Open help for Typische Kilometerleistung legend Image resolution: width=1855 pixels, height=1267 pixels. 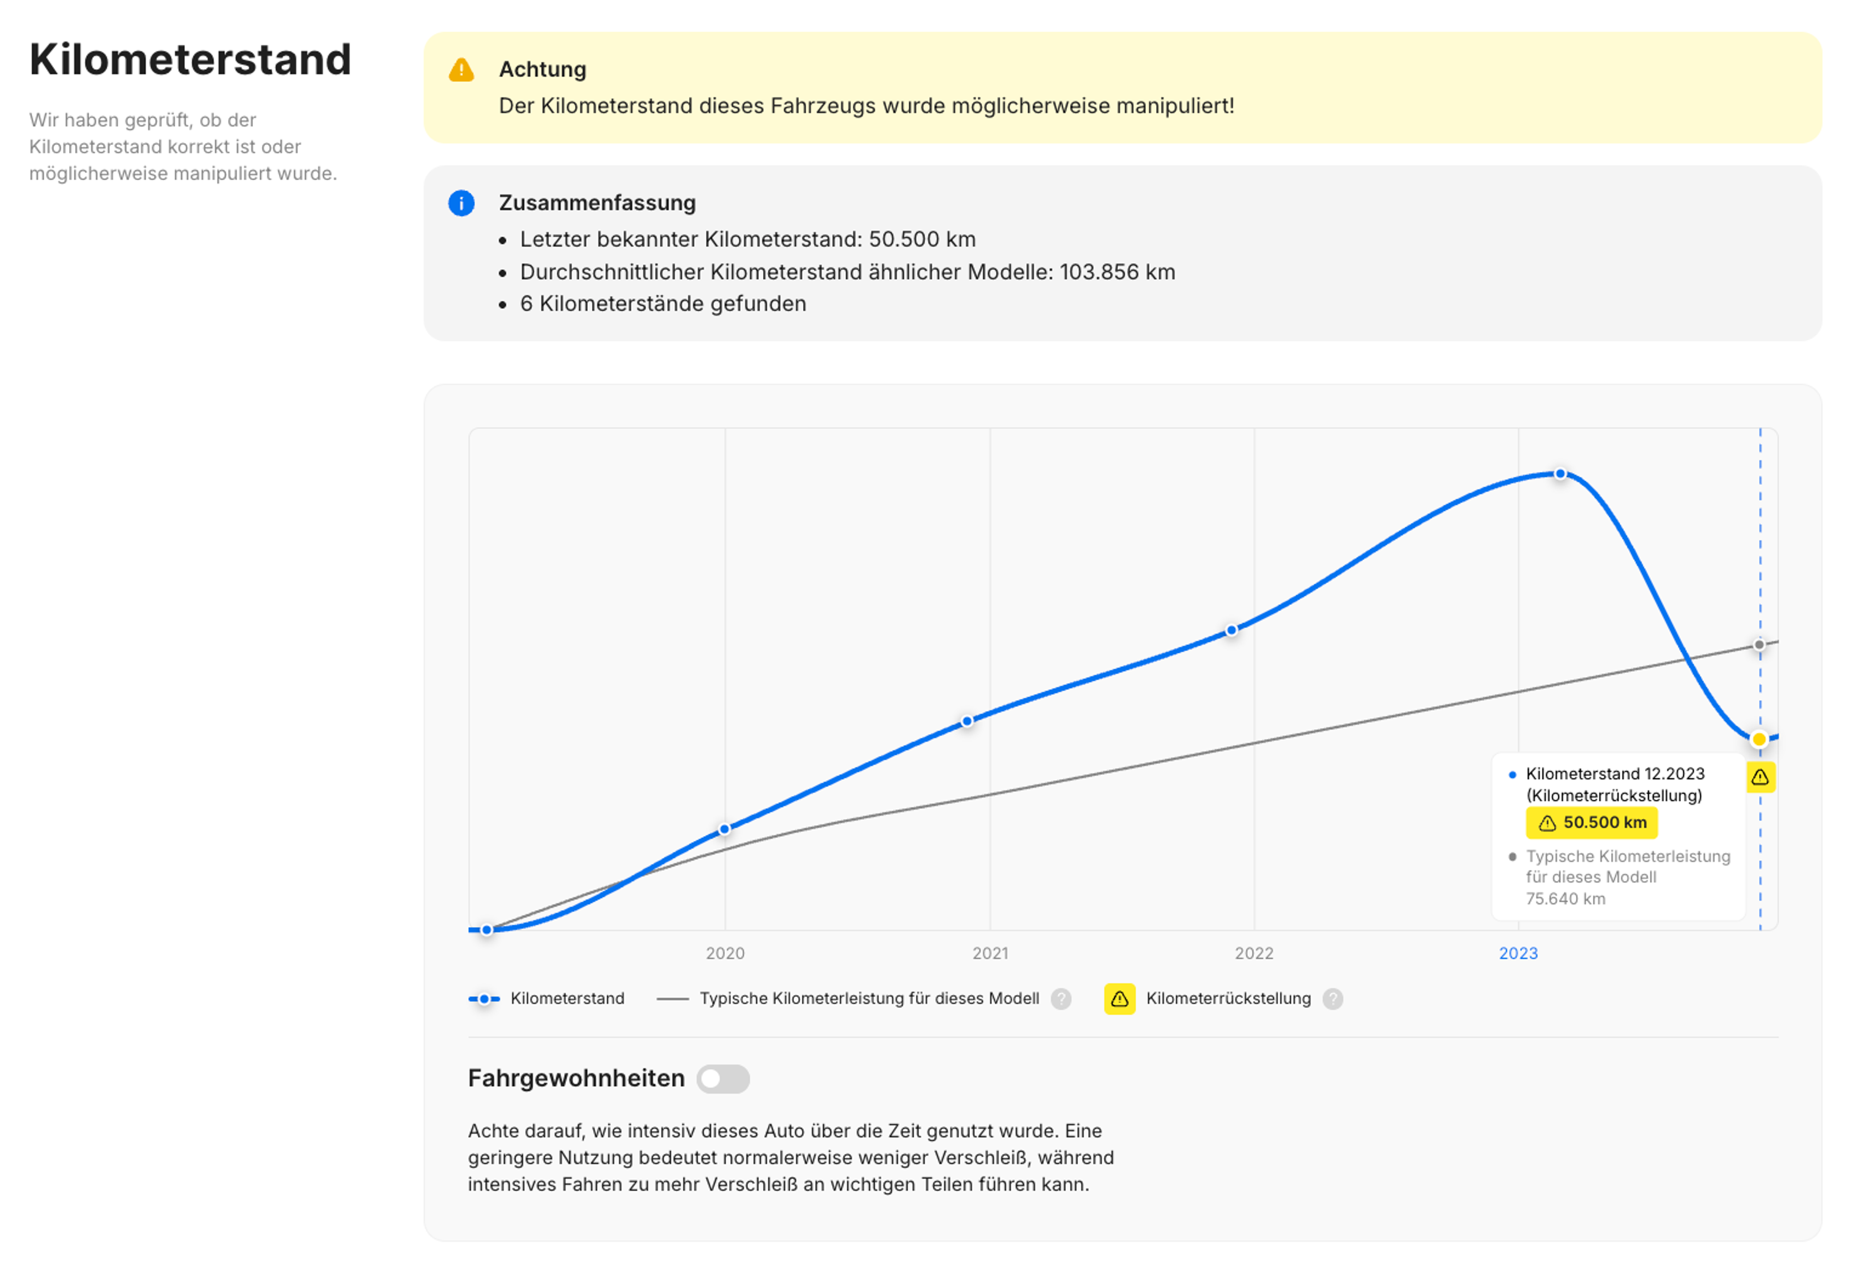1061,999
